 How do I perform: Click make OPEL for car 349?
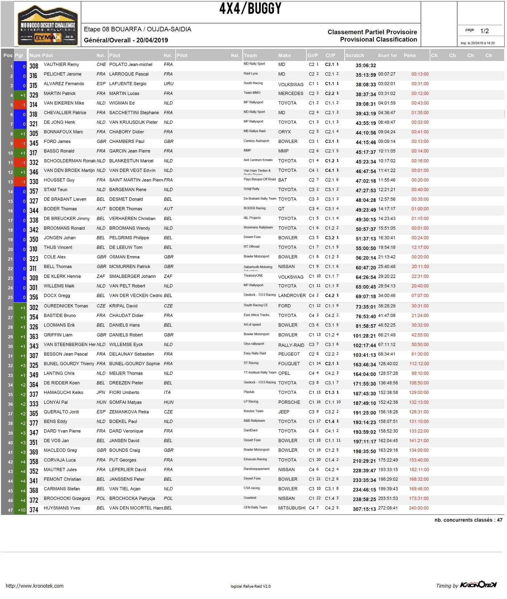pos(284,373)
